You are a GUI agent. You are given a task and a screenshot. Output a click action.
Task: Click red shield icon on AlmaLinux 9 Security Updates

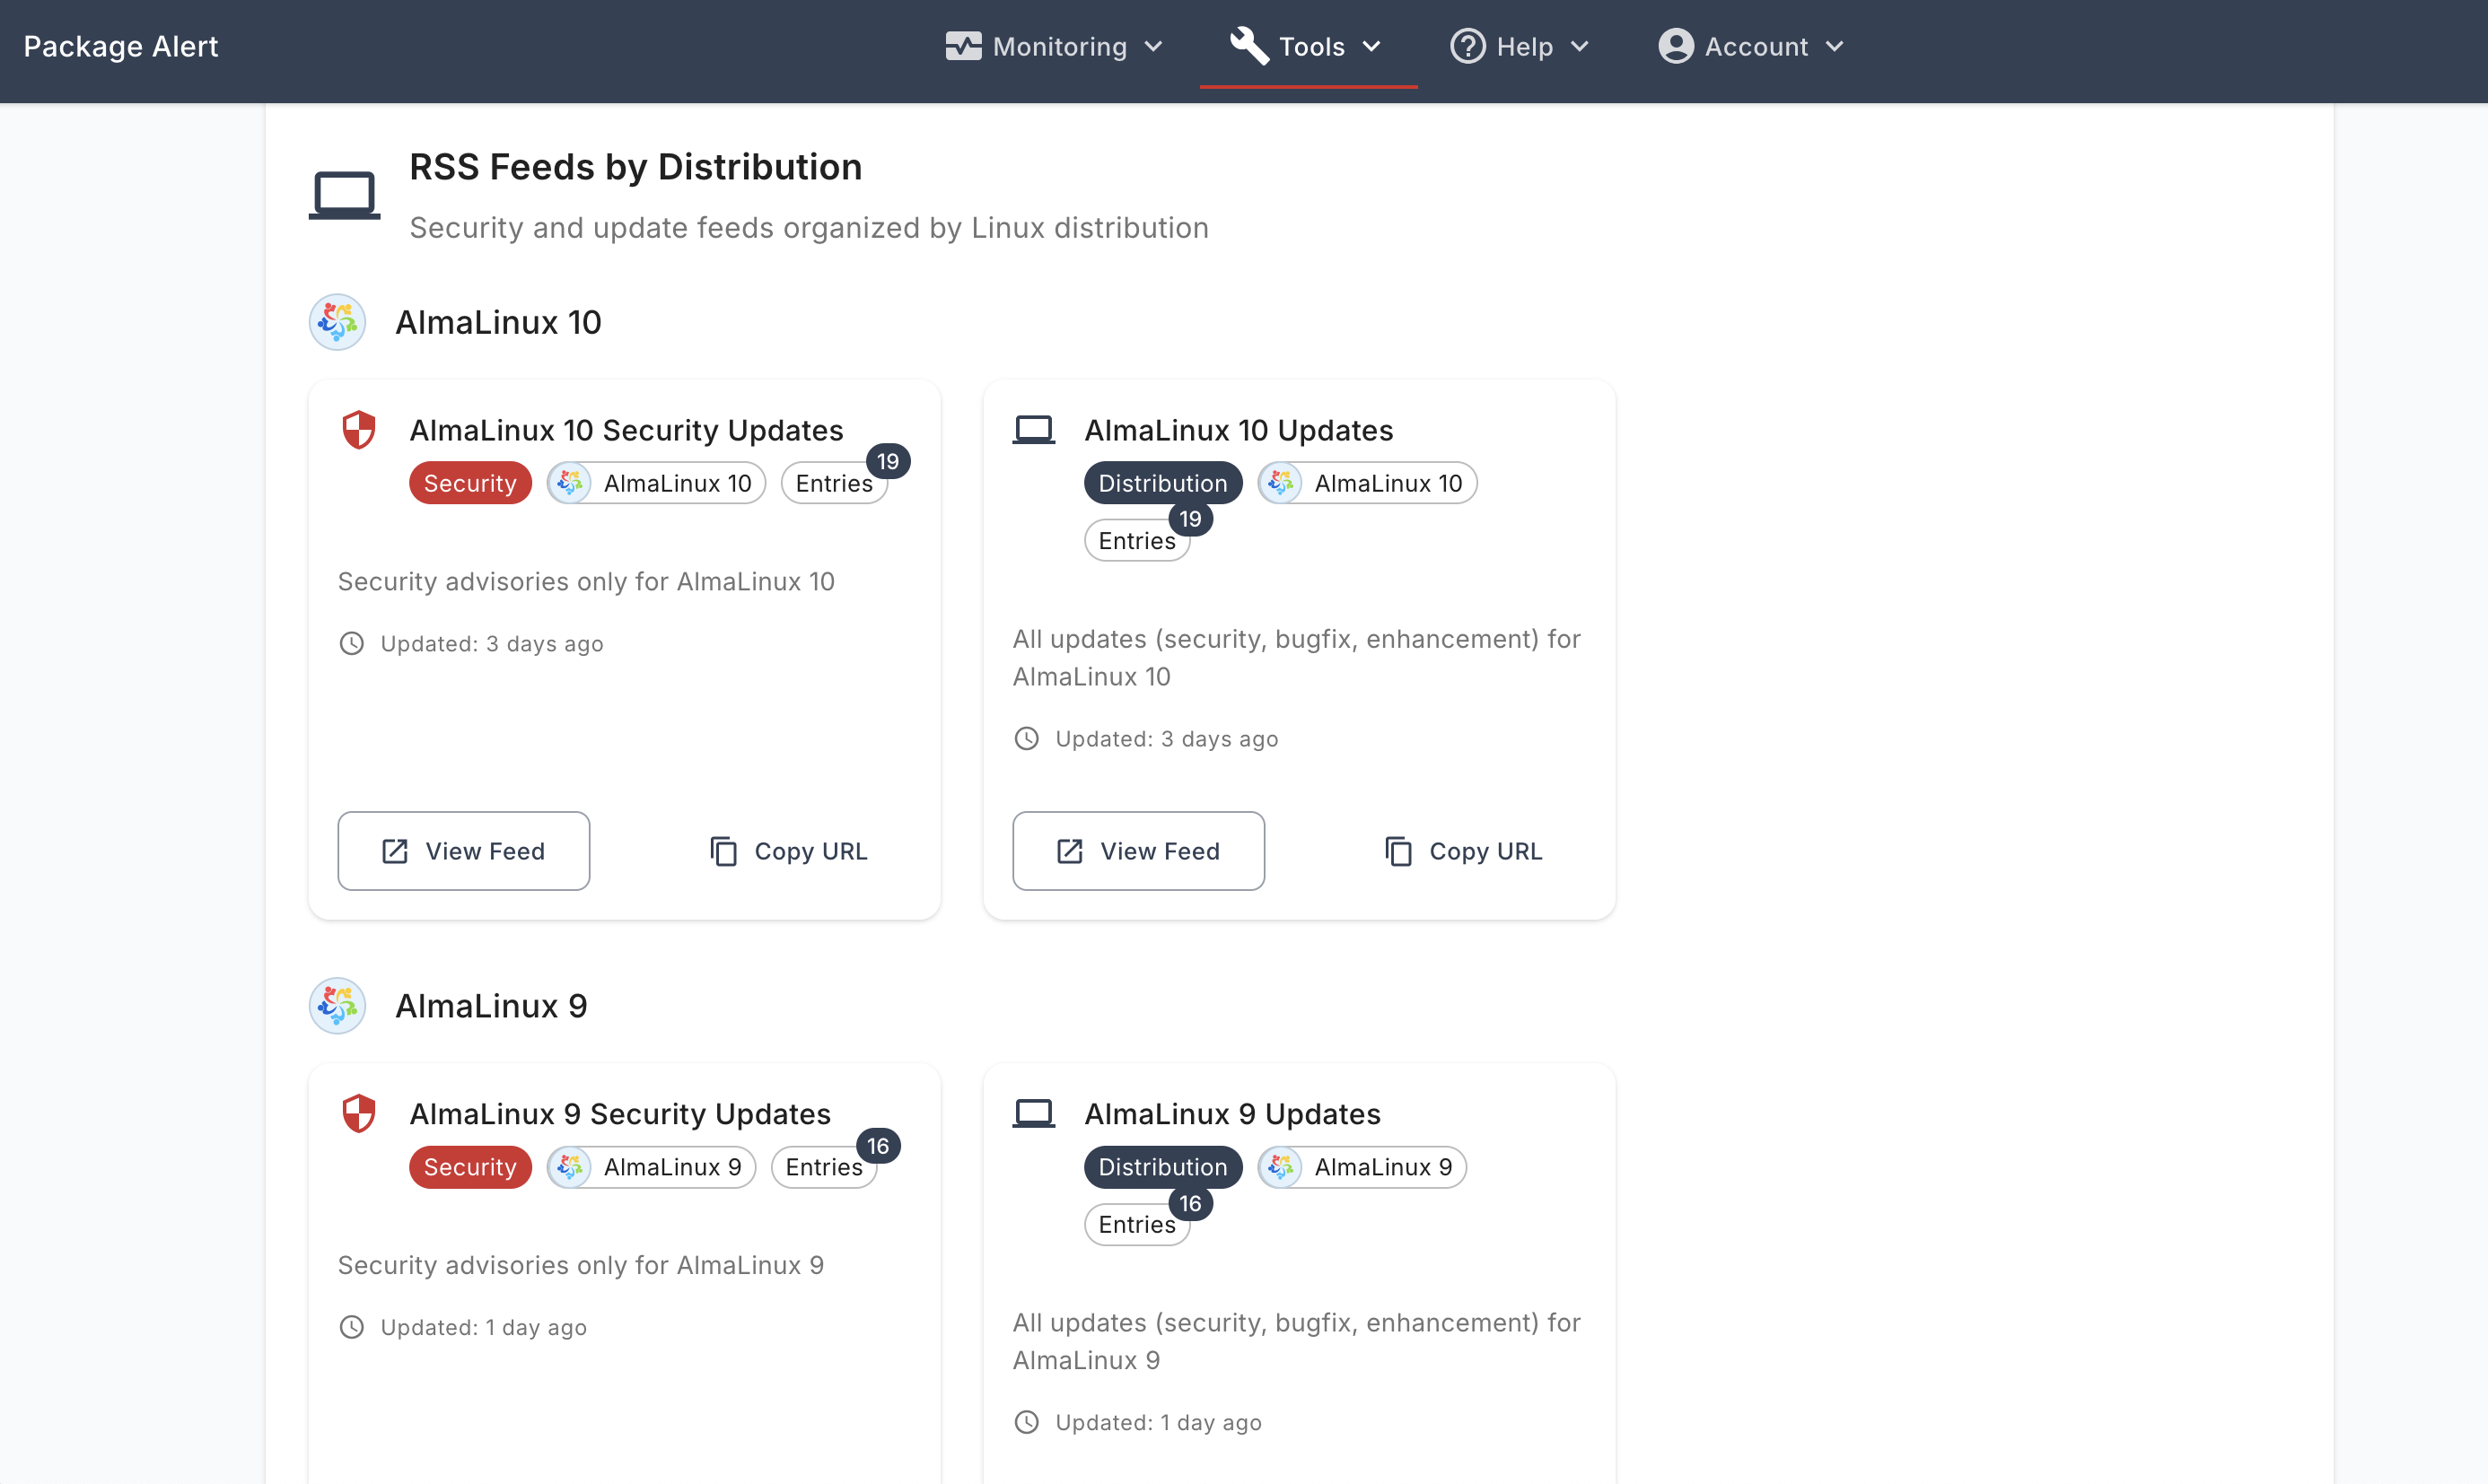coord(358,1113)
